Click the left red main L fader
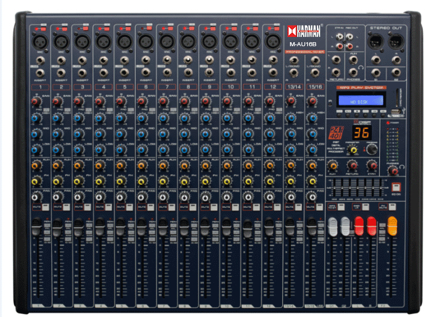This screenshot has height=317, width=426. (x=358, y=226)
